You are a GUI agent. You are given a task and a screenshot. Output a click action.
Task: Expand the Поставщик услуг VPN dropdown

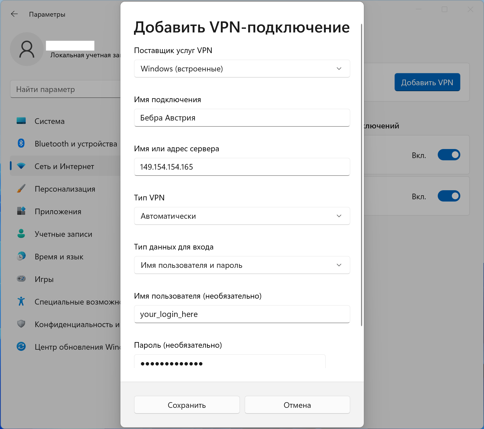[x=242, y=69]
